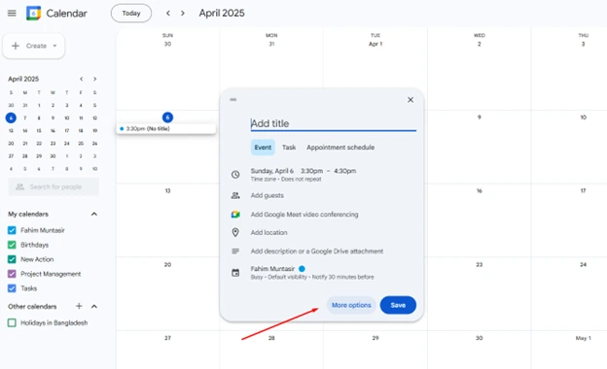Click Add location
The image size is (607, 369).
(x=269, y=233)
